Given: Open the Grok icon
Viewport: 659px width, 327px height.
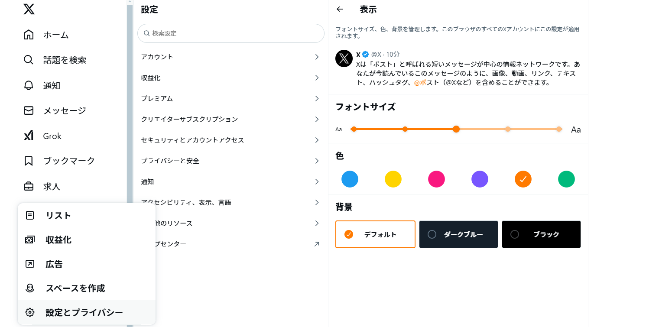Looking at the screenshot, I should pos(29,136).
